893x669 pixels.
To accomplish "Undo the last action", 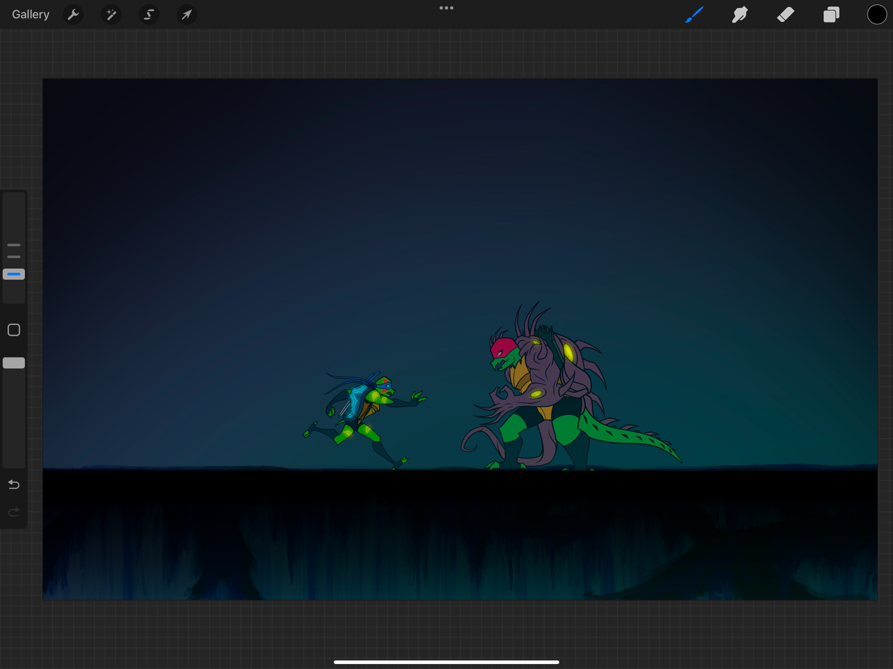I will coord(14,484).
